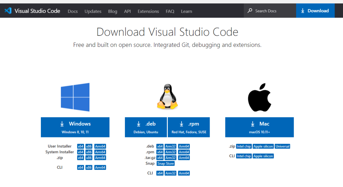Select Linux .tar.gz Arm64 download

184,158
